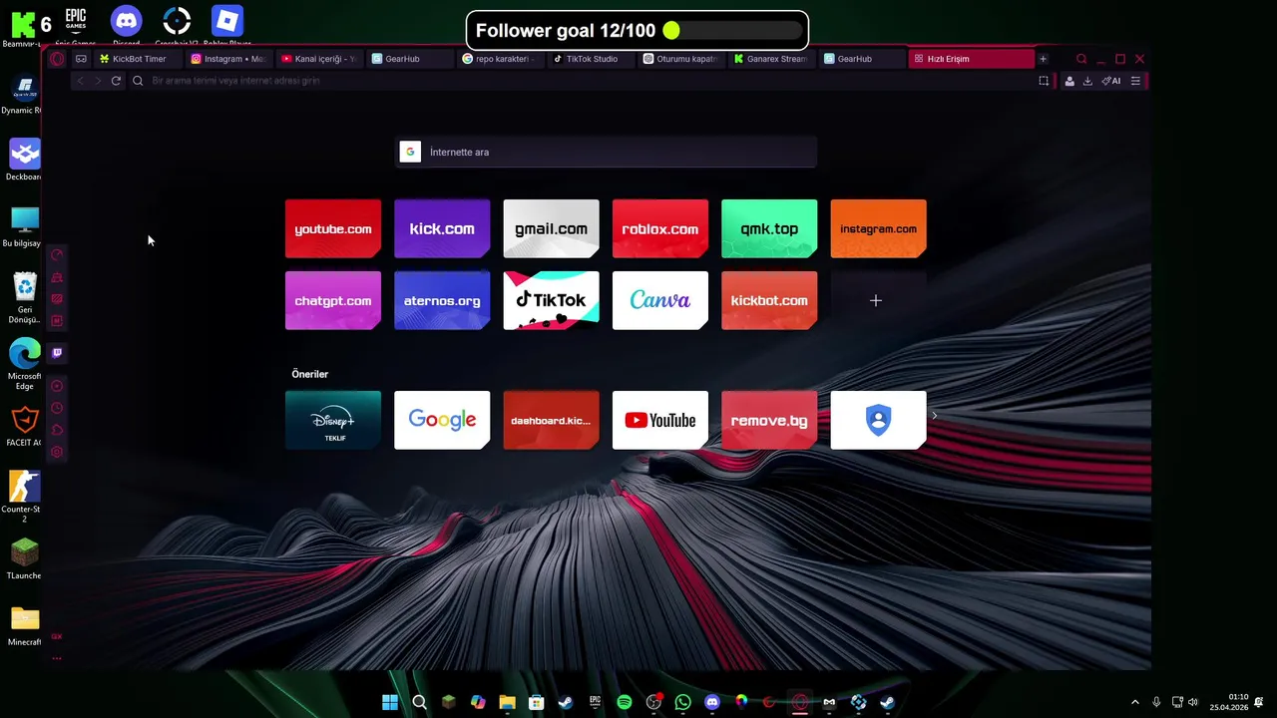Open the Opera GX main menu logo
The image size is (1277, 718).
(x=57, y=59)
